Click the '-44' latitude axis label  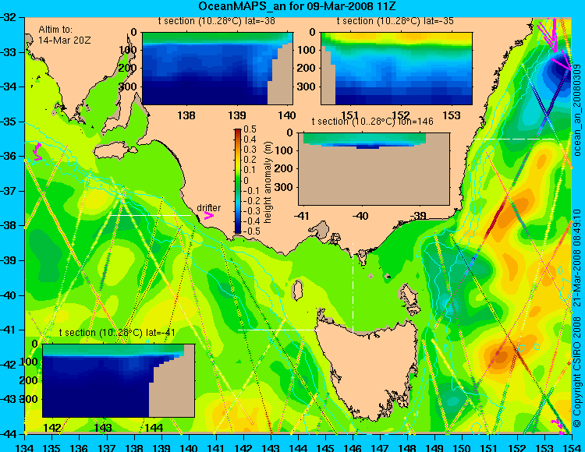[7, 434]
